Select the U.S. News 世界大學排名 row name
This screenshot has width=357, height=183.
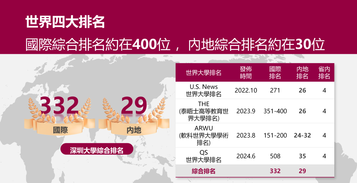[x=204, y=91]
